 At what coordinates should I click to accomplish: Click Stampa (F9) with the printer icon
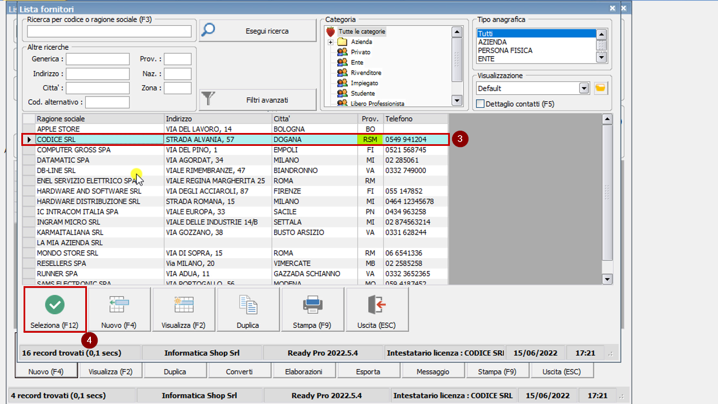coord(312,309)
